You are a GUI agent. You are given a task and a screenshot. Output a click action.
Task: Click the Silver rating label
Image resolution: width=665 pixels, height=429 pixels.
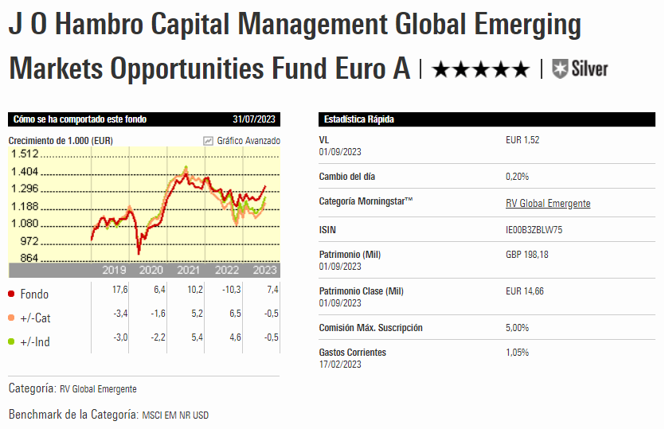589,68
